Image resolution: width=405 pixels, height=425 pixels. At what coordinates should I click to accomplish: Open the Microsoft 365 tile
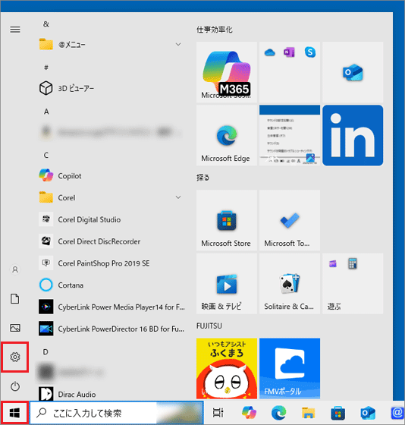coord(227,72)
